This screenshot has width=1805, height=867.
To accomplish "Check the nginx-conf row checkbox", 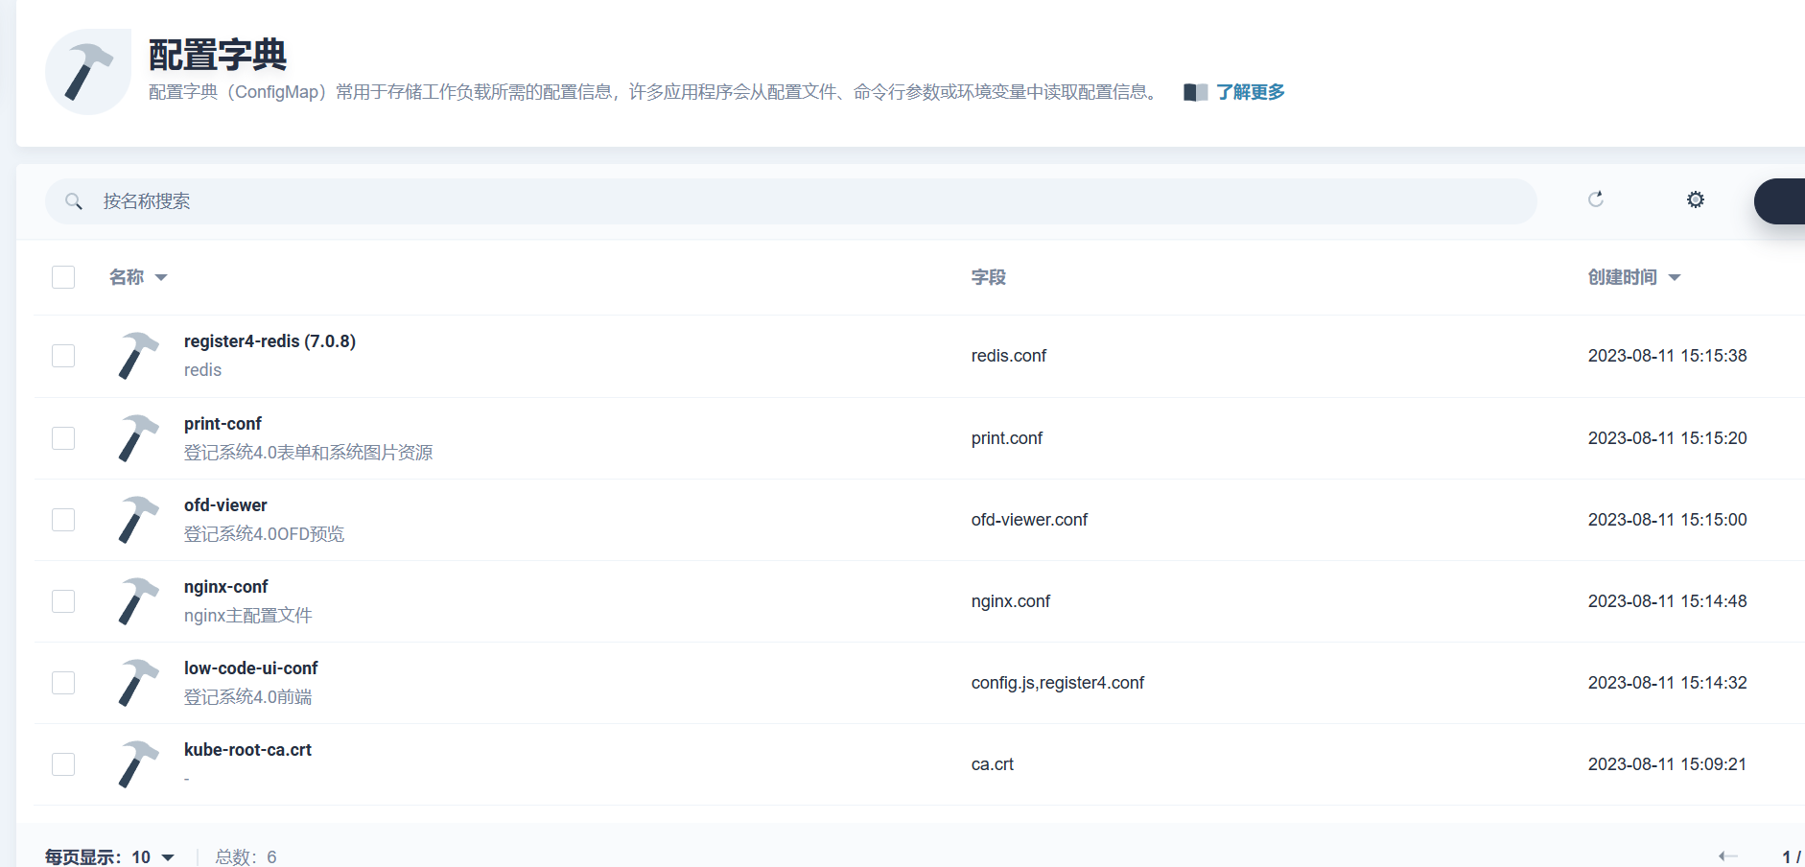I will (63, 601).
